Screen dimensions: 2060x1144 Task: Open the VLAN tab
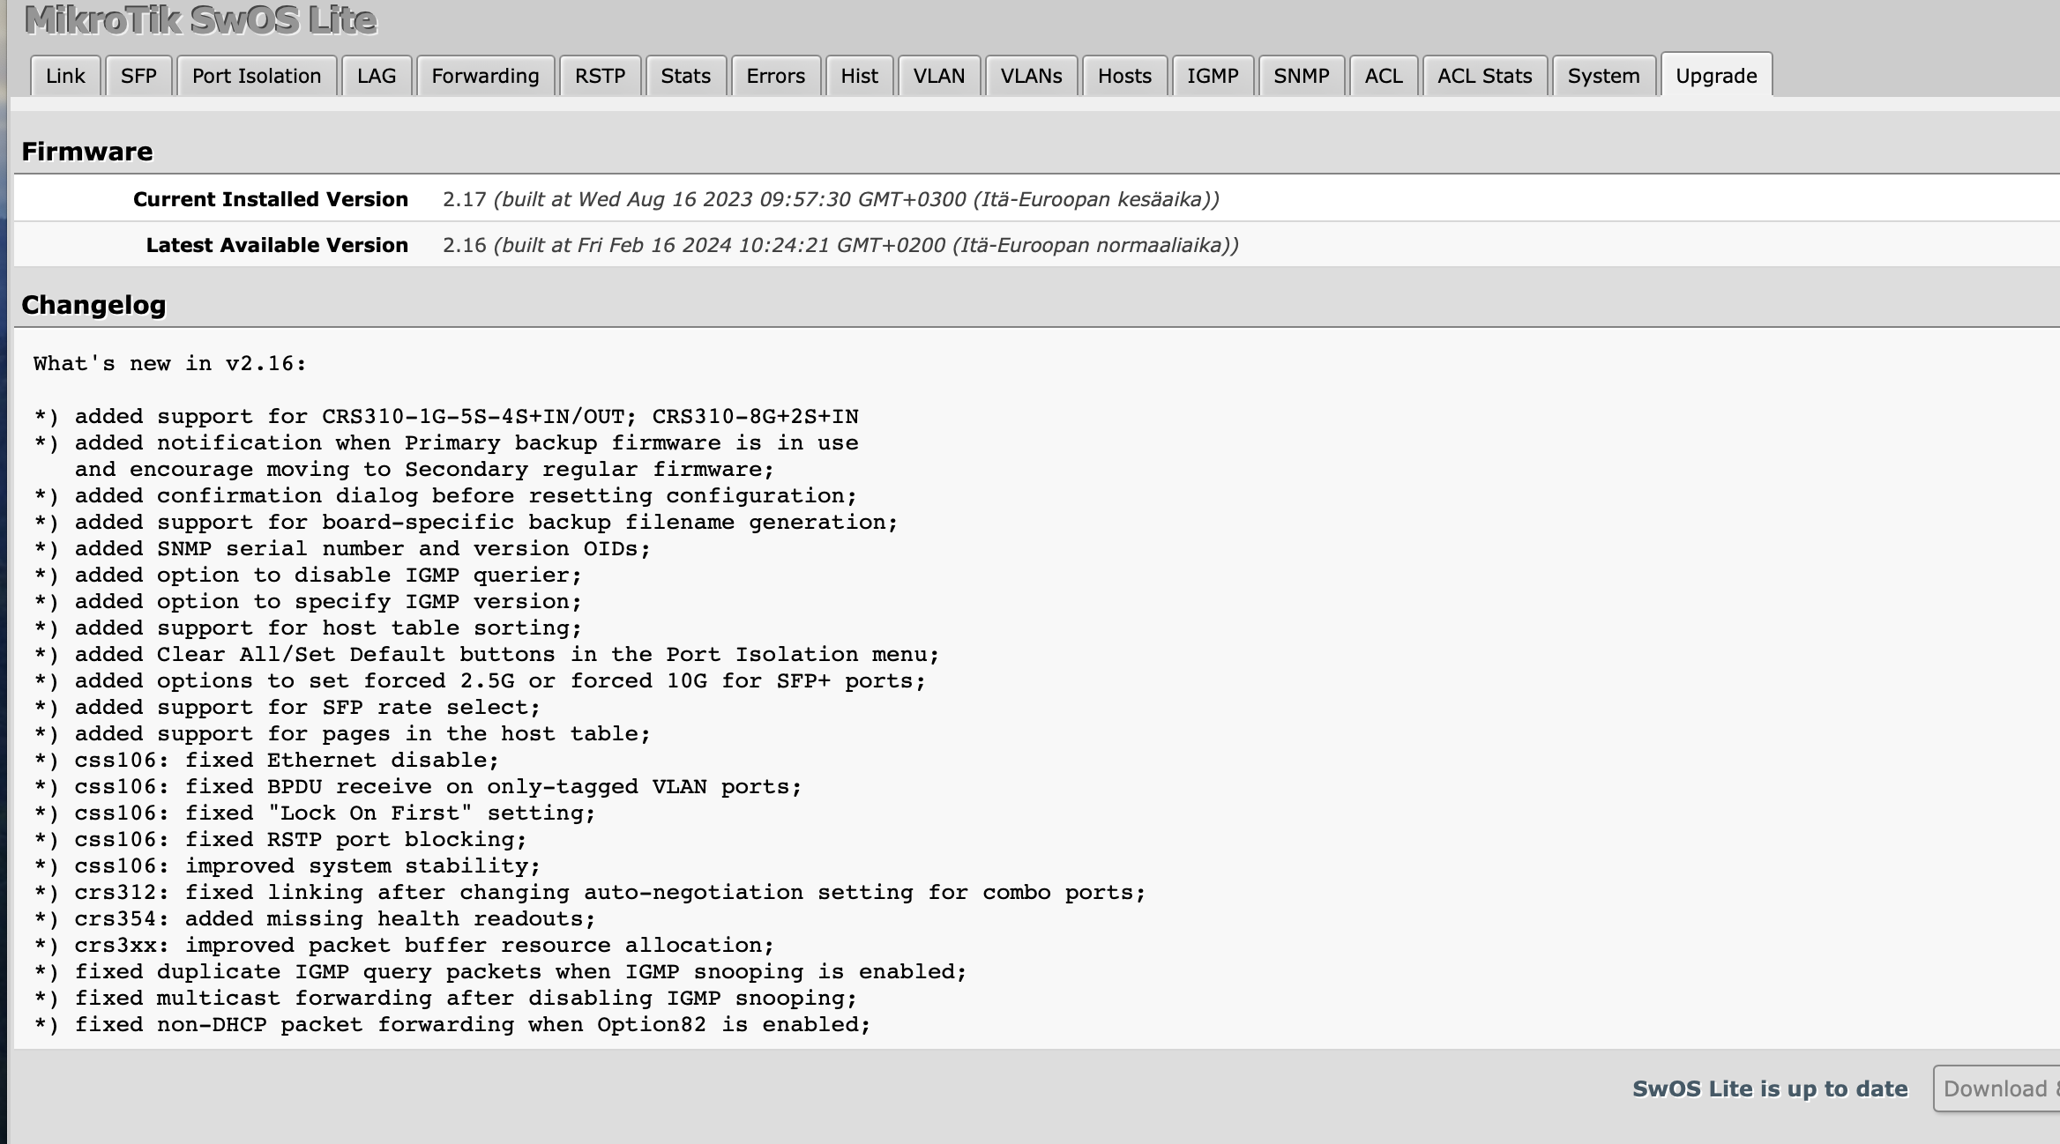[939, 76]
